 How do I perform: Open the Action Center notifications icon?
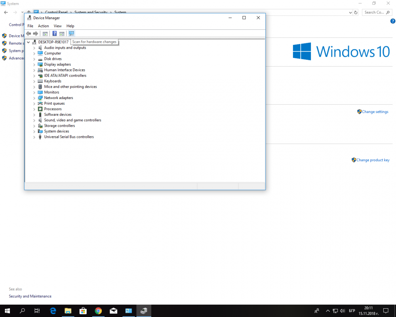click(386, 311)
